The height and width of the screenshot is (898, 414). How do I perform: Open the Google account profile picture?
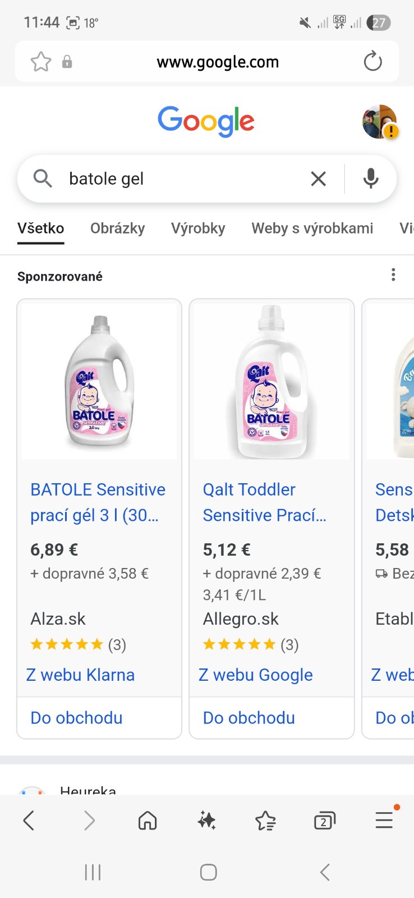[380, 121]
